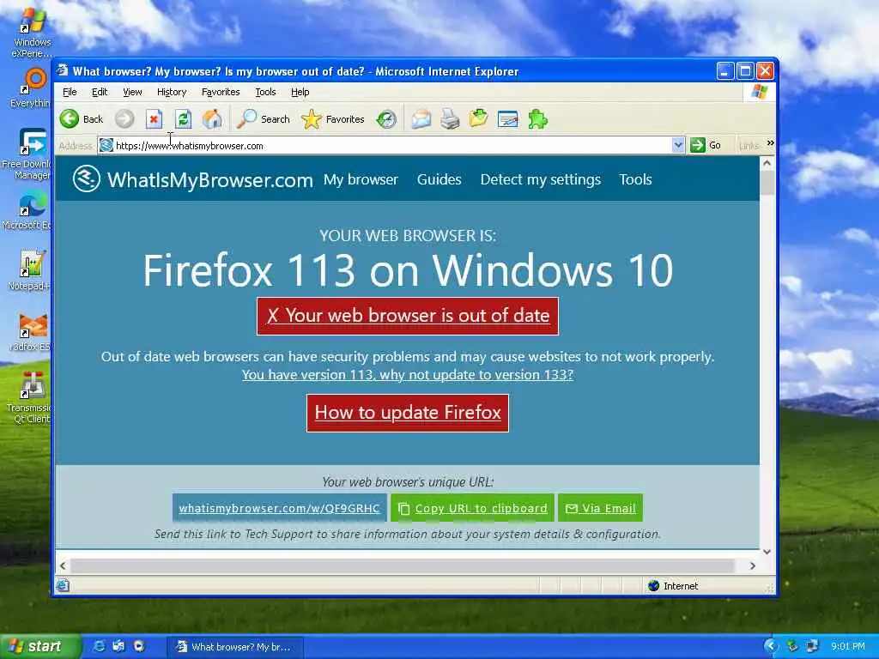This screenshot has width=879, height=659.
Task: Launch Internet Explorer from Quick Launch
Action: coord(99,646)
